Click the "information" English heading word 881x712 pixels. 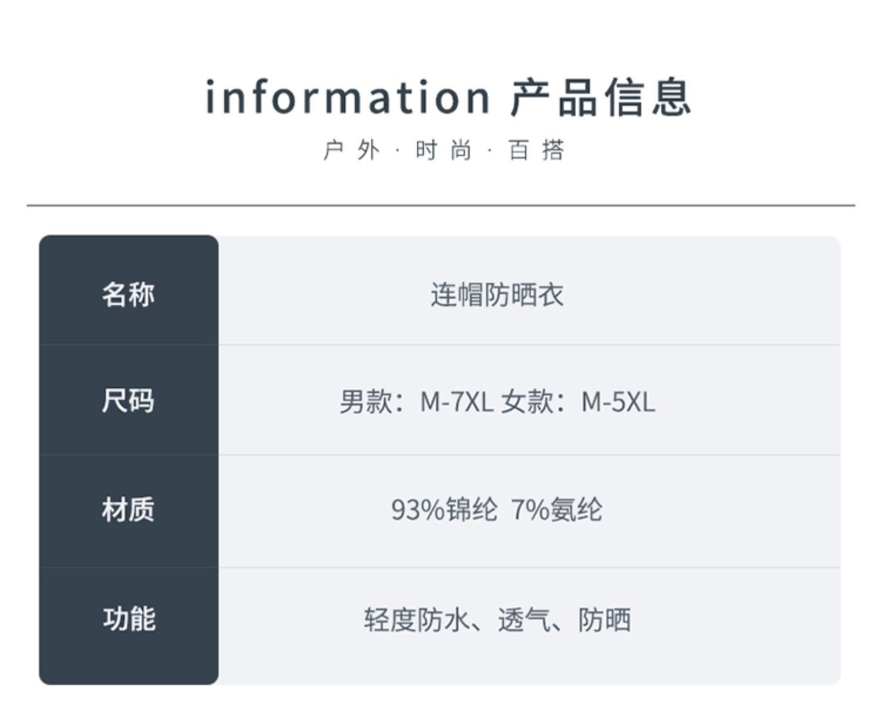click(x=347, y=97)
